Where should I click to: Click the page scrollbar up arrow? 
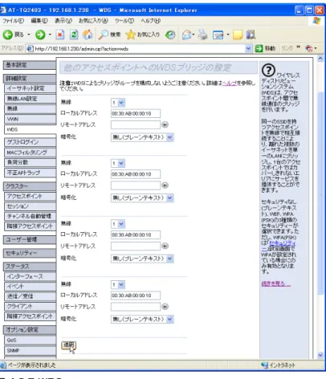click(x=320, y=59)
